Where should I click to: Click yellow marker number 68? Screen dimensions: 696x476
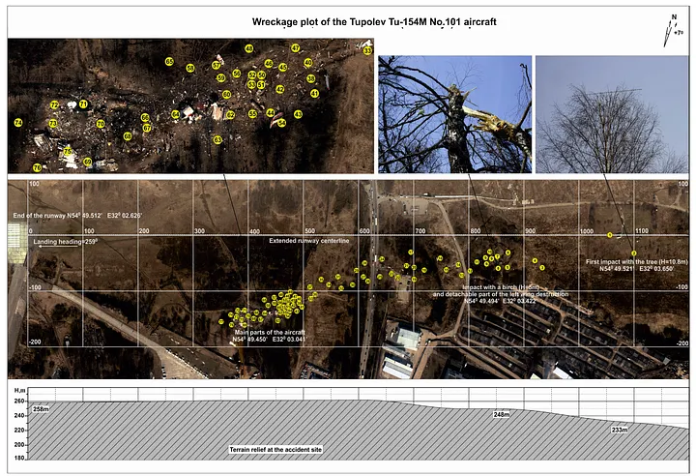(128, 136)
